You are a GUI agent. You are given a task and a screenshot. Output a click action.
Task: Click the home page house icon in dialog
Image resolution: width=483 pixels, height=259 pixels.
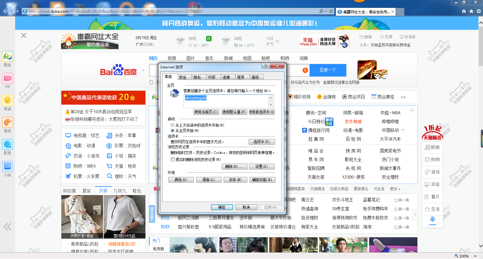(174, 94)
